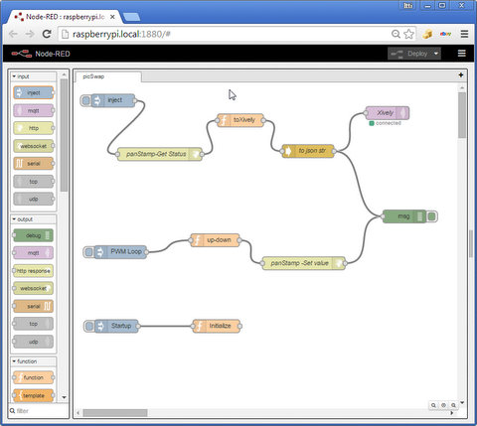477x426 pixels.
Task: Pick the serial input node in palette
Action: tap(34, 164)
